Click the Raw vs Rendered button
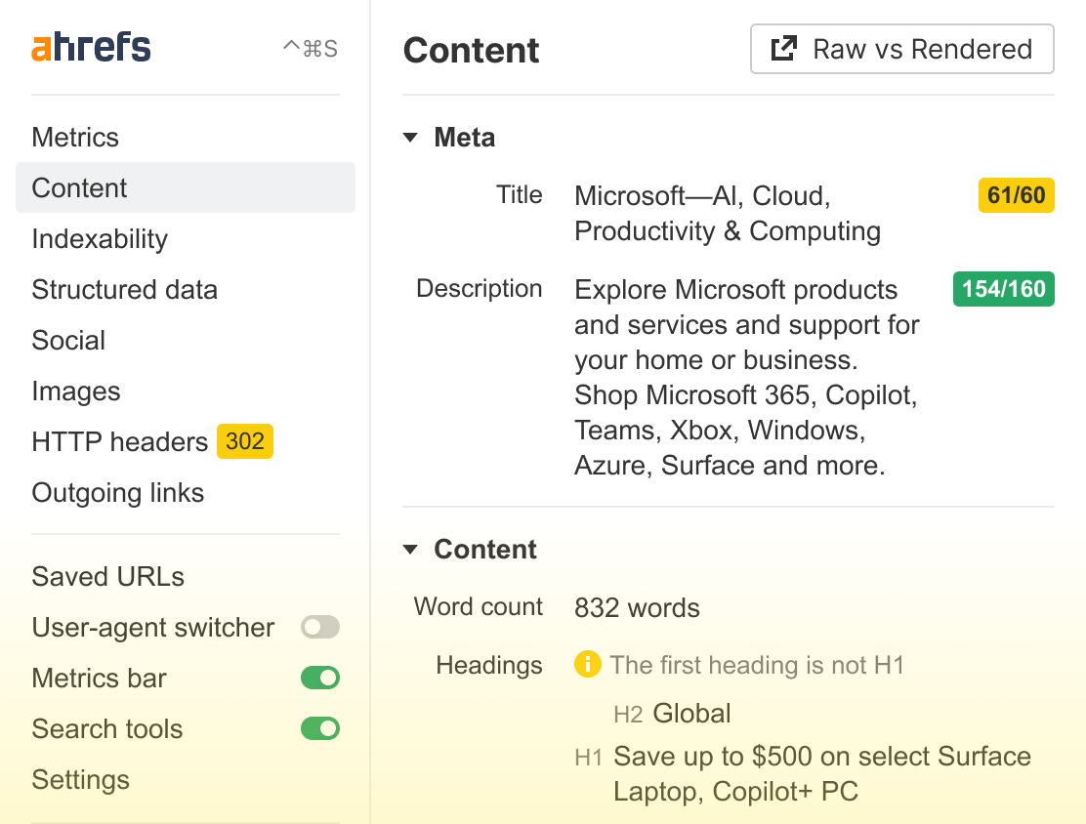Viewport: 1086px width, 824px height. pyautogui.click(x=901, y=49)
